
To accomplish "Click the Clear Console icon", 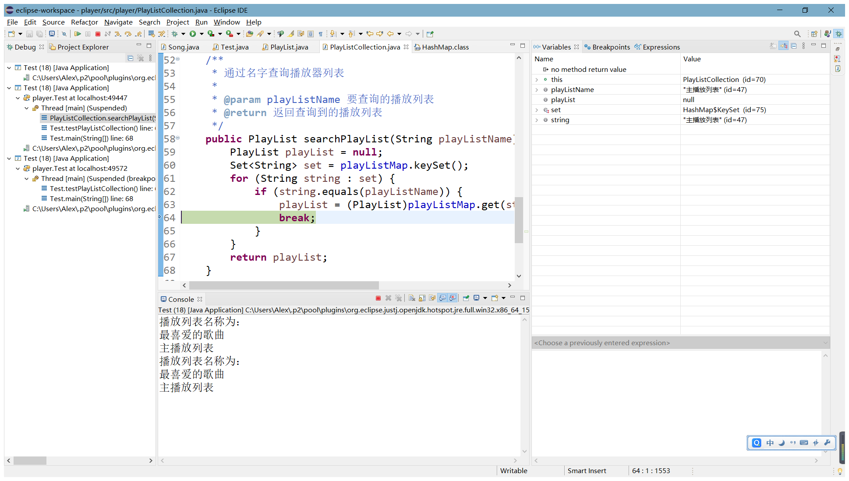I will pos(412,298).
